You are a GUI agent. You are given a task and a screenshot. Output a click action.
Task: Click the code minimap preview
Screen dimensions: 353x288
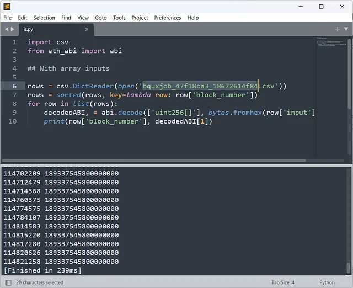331,41
